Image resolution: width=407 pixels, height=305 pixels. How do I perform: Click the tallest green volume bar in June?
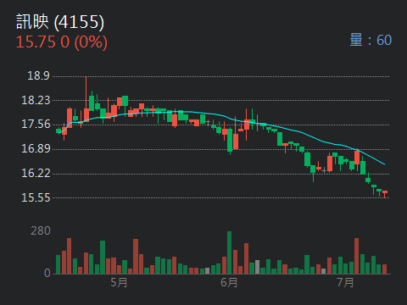point(229,252)
